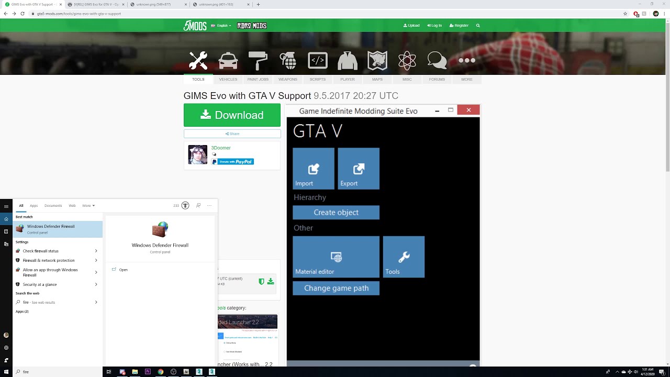Viewport: 670px width, 377px height.
Task: Open the 3Doomer author profile link
Action: [x=221, y=148]
